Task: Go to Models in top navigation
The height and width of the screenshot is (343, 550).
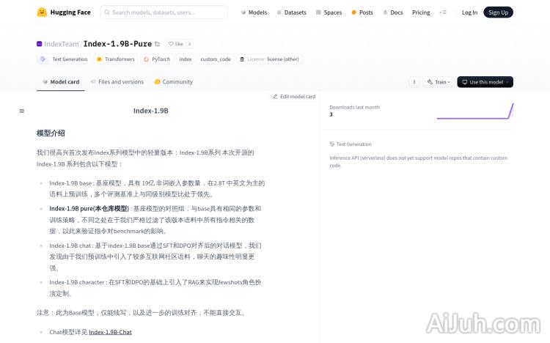Action: (x=254, y=12)
